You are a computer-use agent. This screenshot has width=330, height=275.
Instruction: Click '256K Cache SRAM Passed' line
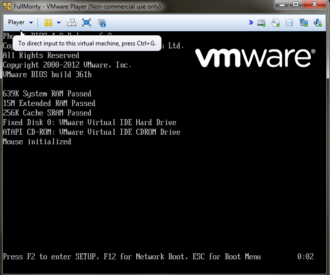(47, 113)
